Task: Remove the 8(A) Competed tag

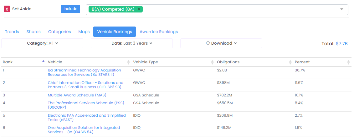Action: 139,9
